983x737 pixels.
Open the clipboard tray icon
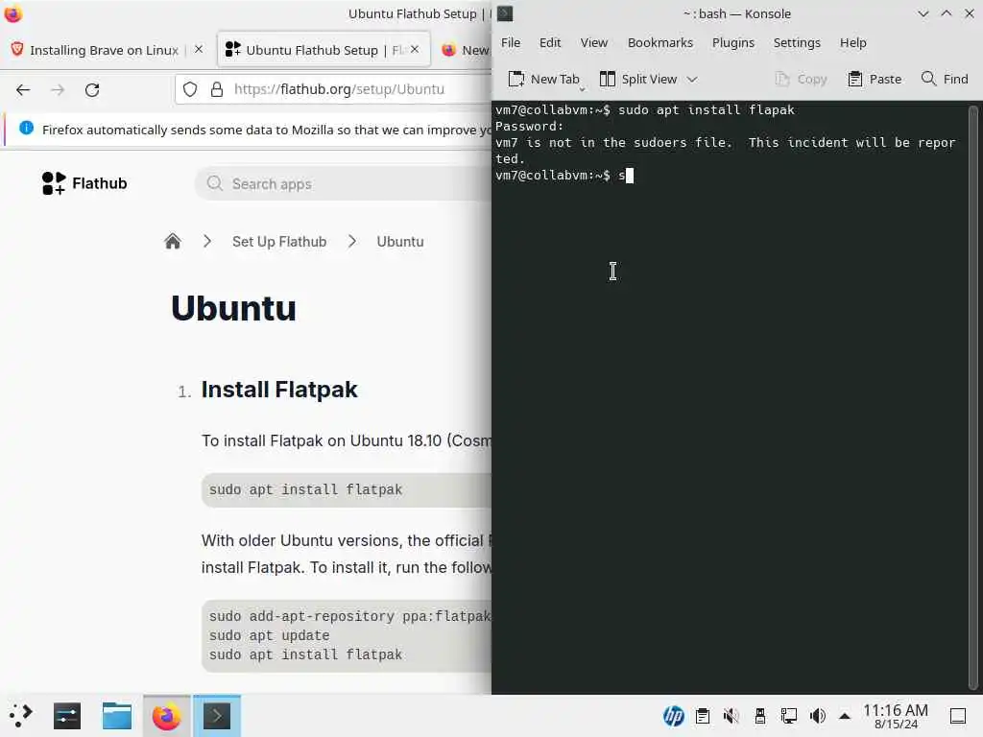[x=702, y=716]
